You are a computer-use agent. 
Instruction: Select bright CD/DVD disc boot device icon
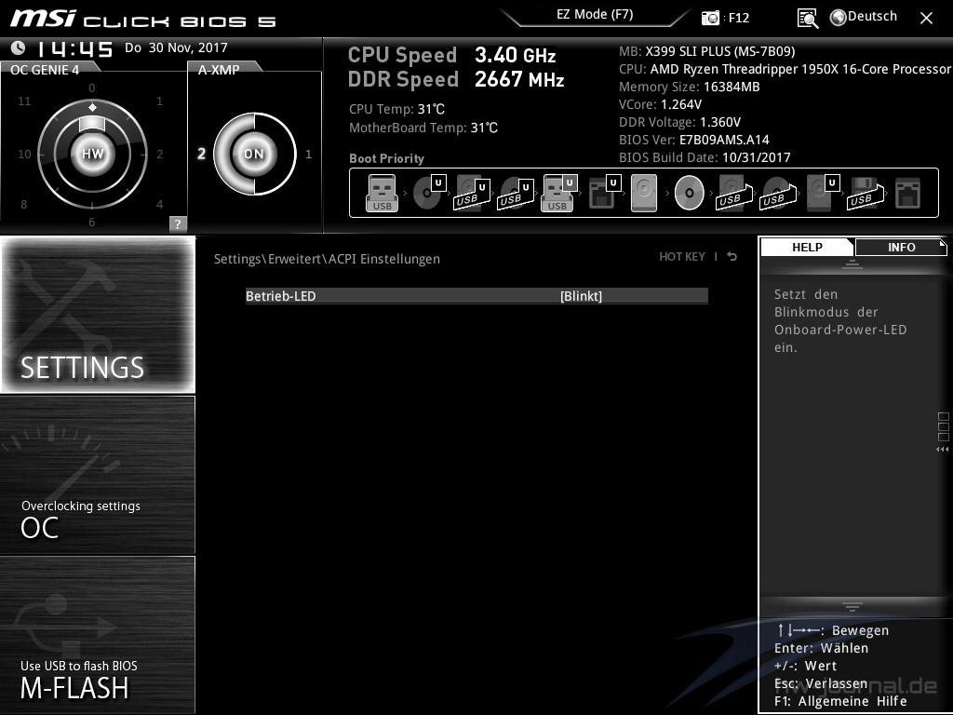(690, 193)
